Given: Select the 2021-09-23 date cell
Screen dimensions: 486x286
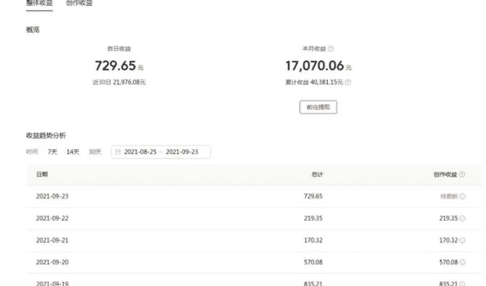Looking at the screenshot, I should pyautogui.click(x=52, y=196).
